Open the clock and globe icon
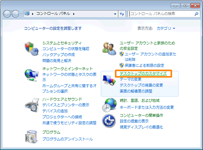 tap(109, 105)
